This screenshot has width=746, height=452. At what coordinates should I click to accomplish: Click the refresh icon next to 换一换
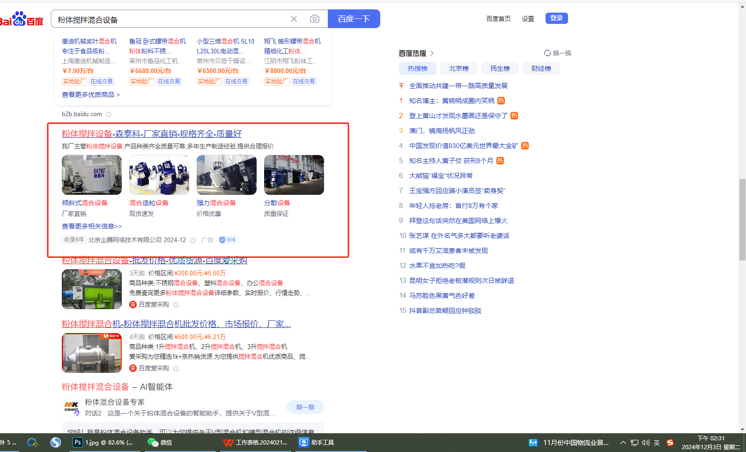coord(547,53)
